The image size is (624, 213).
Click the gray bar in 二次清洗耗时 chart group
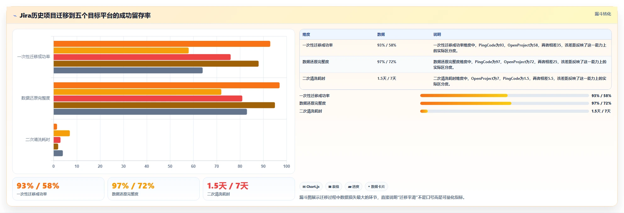tap(58, 153)
